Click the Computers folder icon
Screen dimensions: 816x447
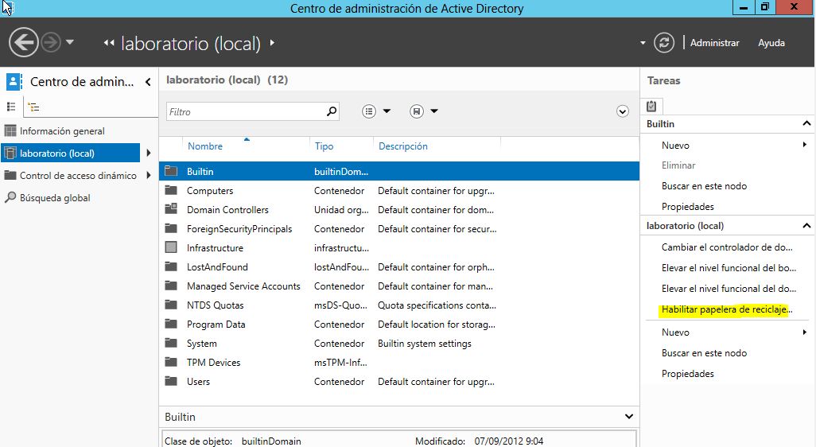pos(171,190)
